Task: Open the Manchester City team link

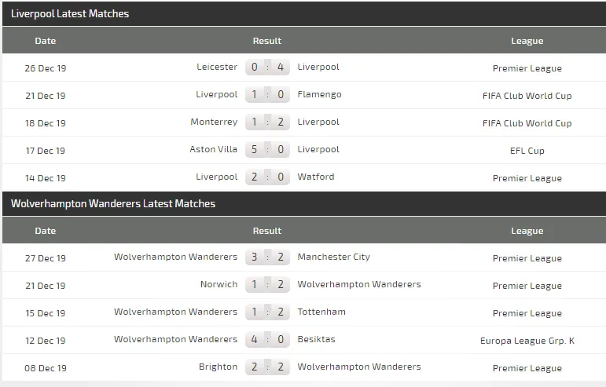Action: tap(334, 257)
